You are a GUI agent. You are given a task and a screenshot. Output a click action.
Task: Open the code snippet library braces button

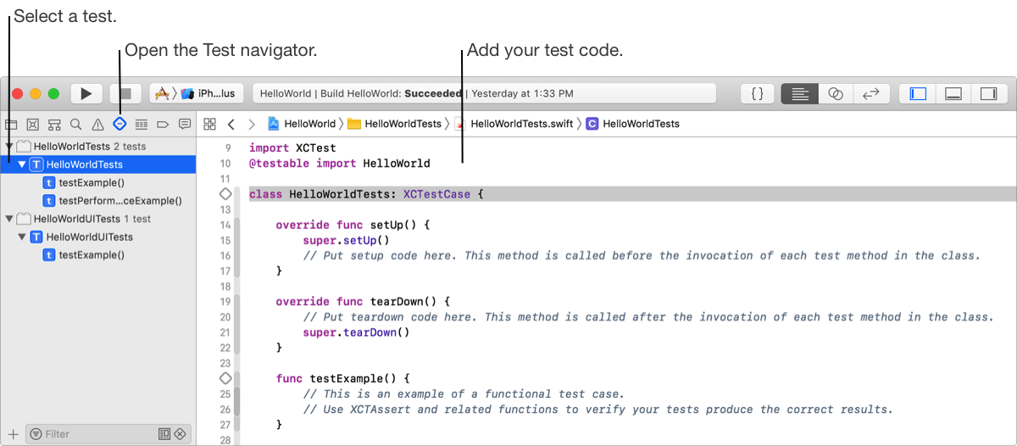tap(758, 93)
